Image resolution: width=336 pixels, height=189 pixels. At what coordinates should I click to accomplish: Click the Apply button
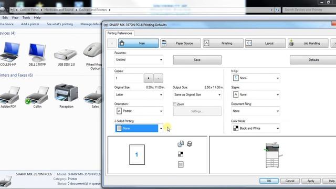click(311, 181)
